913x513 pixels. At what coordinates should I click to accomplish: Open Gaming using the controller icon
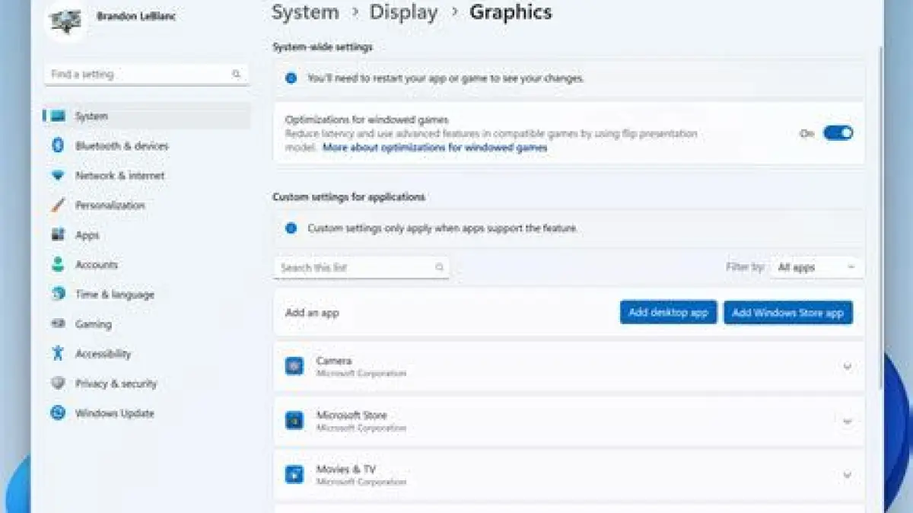tap(58, 324)
